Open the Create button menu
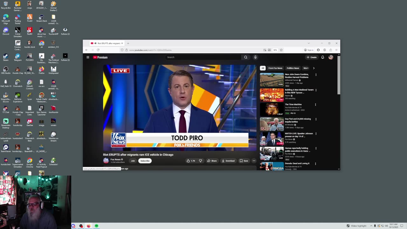 pyautogui.click(x=312, y=57)
